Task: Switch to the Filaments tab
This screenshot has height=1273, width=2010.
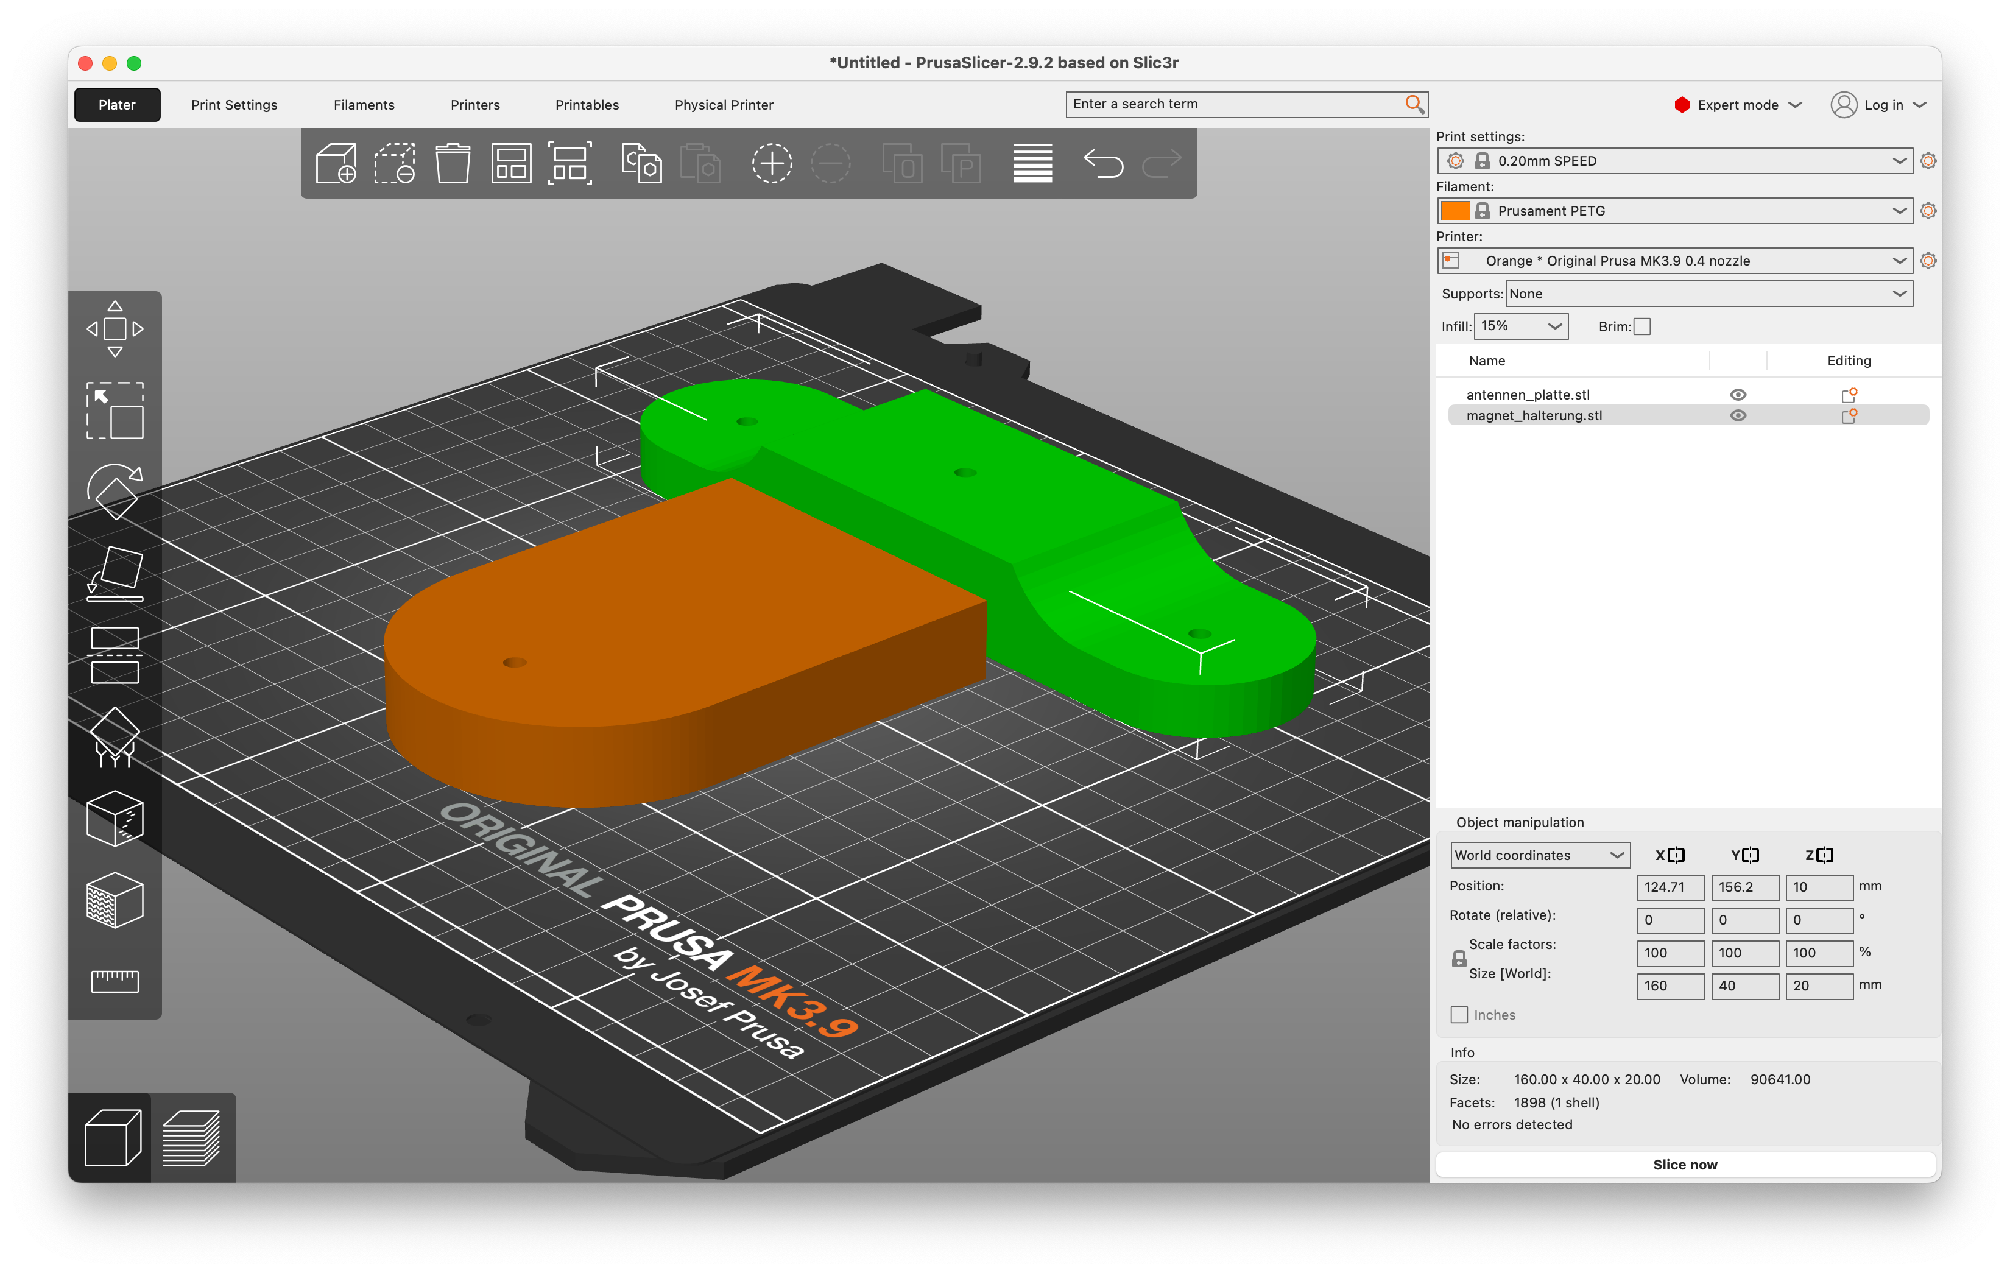Action: pyautogui.click(x=364, y=104)
